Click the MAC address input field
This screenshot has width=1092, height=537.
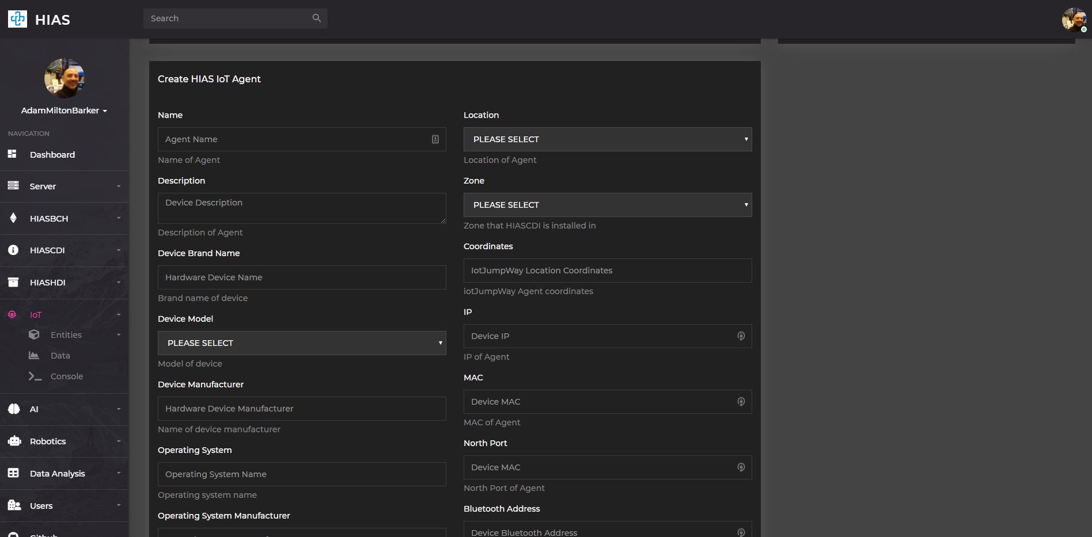point(608,402)
